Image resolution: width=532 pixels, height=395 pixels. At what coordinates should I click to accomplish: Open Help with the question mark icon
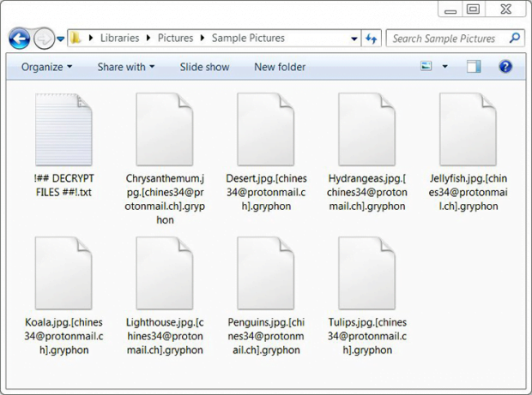click(x=505, y=66)
